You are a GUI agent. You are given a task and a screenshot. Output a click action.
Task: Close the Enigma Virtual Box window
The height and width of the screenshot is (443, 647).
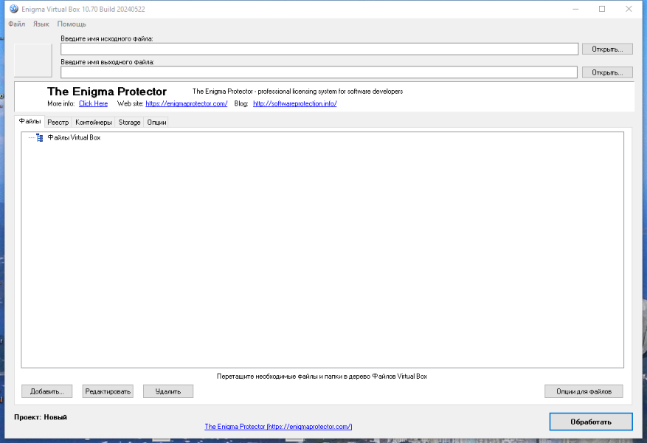629,9
